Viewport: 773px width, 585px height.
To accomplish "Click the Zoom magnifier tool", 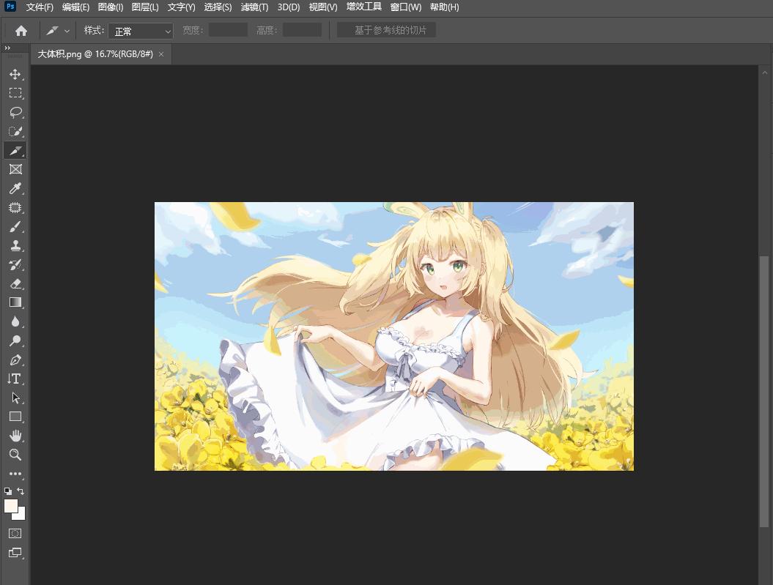I will [x=15, y=455].
